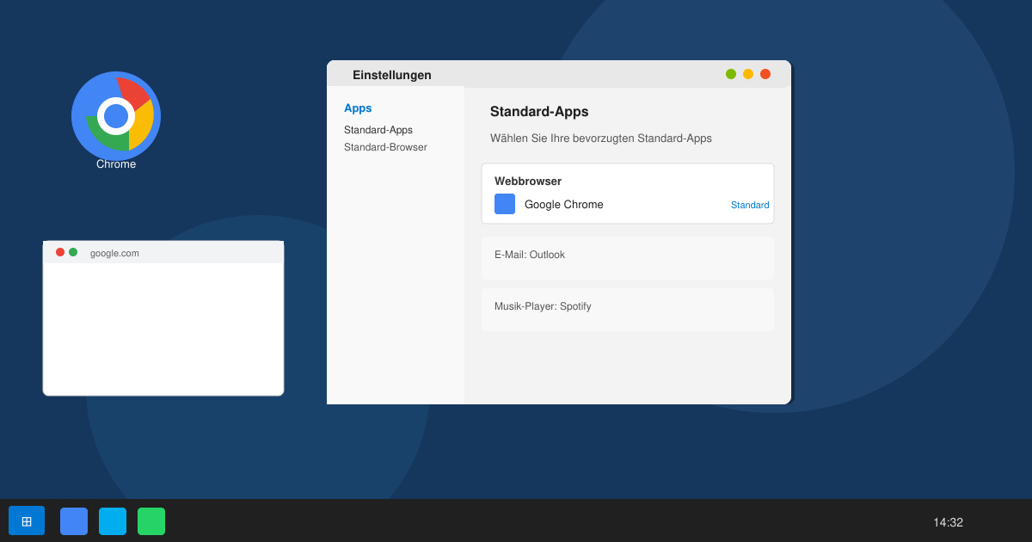
Task: Open the E-Mail: Outlook setting
Action: 628,258
